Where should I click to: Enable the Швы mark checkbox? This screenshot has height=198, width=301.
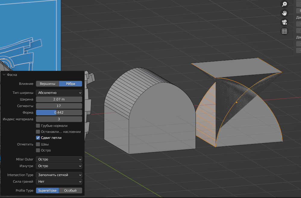(x=38, y=144)
